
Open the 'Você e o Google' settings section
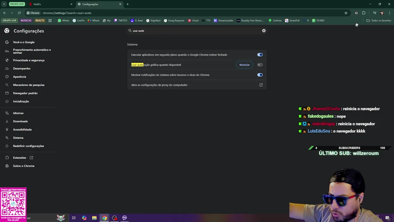pyautogui.click(x=24, y=42)
